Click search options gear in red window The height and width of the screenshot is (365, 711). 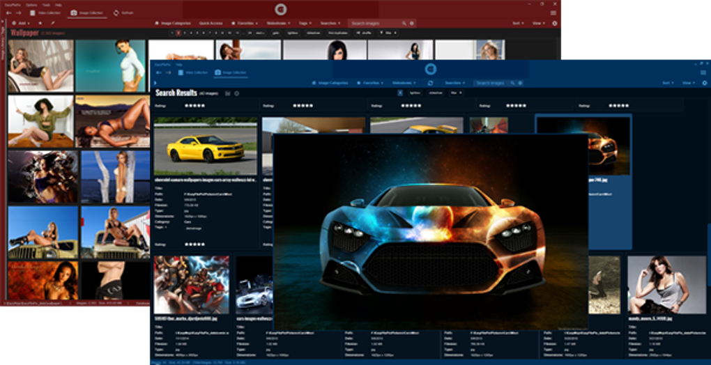[x=412, y=23]
